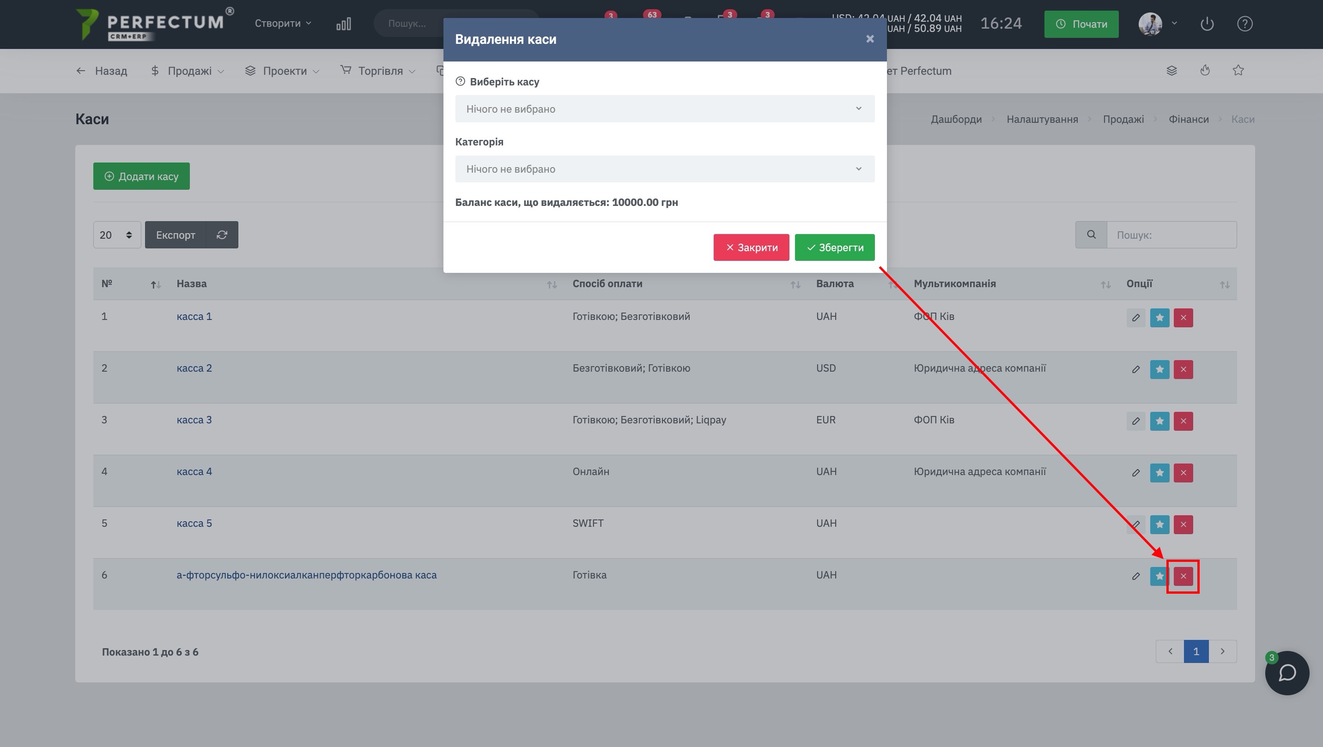Click the flame icon in submenu bar
Viewport: 1323px width, 747px height.
point(1205,70)
